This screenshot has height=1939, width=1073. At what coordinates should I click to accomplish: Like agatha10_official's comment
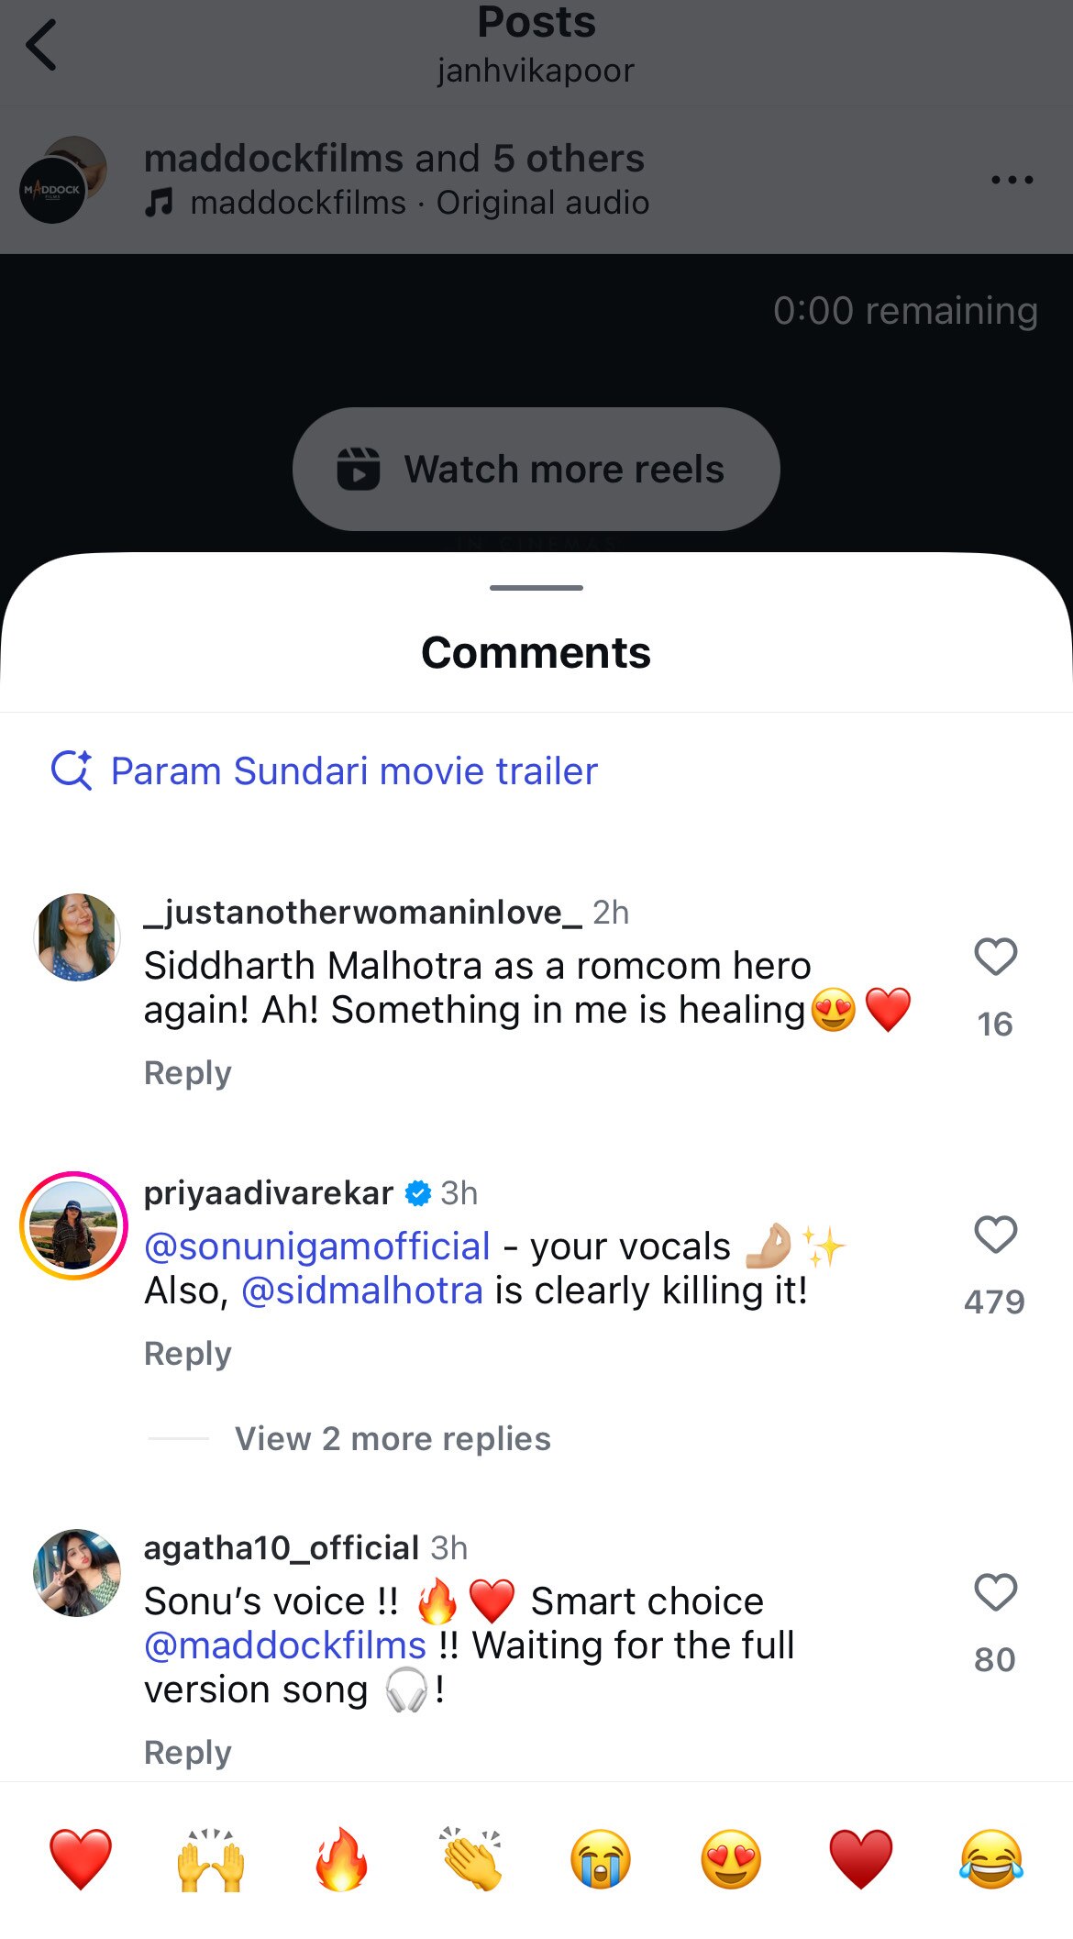click(995, 1593)
